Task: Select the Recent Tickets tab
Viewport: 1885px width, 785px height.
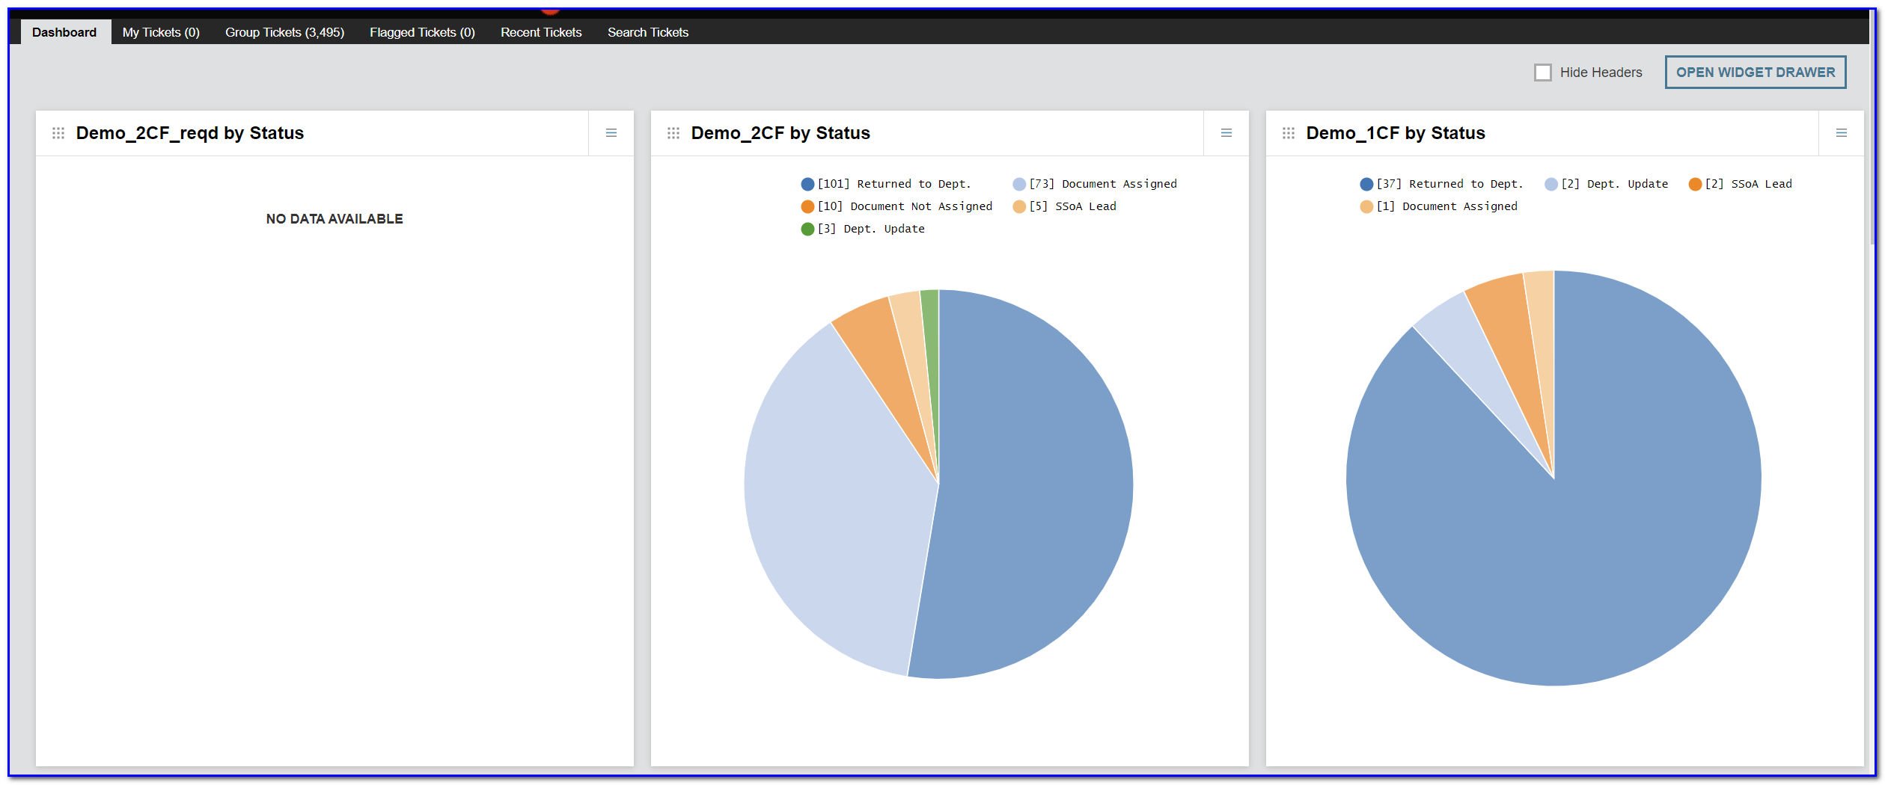Action: (541, 32)
